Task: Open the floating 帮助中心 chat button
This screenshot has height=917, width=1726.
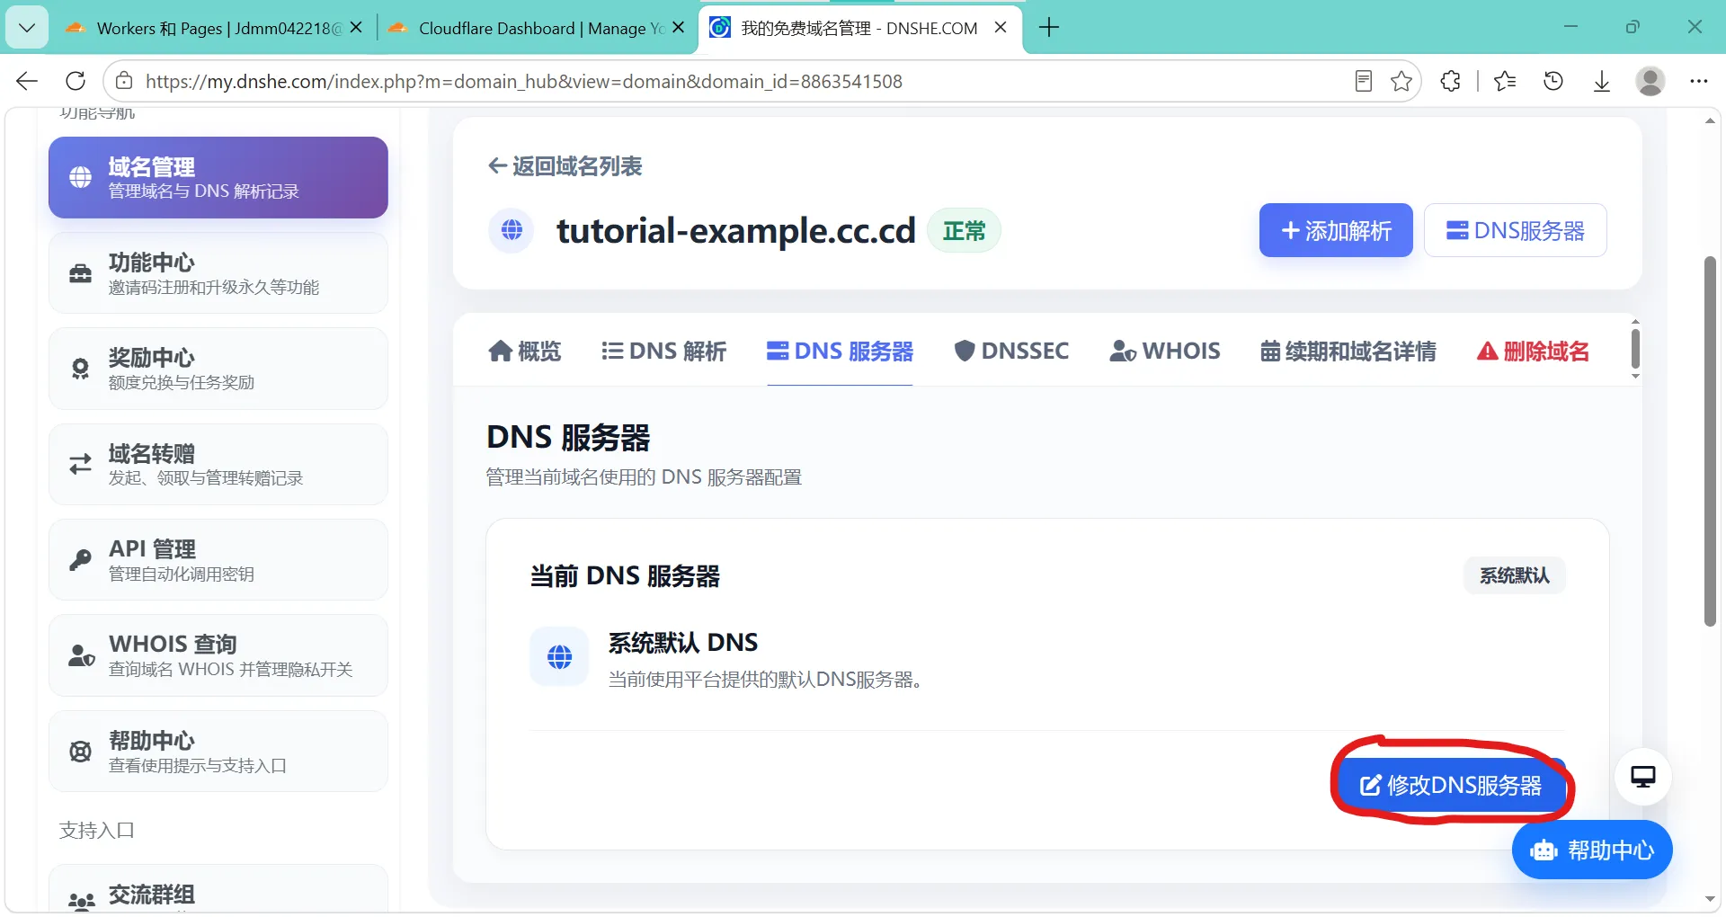Action: [x=1592, y=850]
